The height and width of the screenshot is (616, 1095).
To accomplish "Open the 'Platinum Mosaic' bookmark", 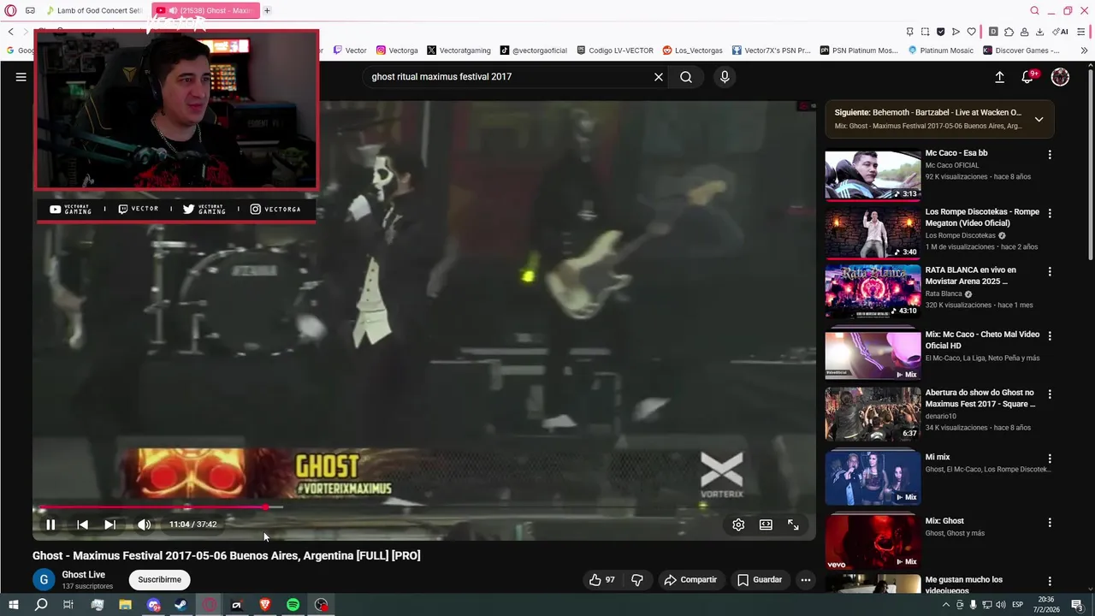I will 941,50.
